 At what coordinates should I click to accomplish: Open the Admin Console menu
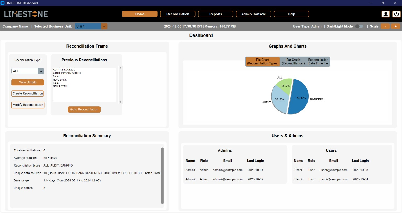(254, 14)
